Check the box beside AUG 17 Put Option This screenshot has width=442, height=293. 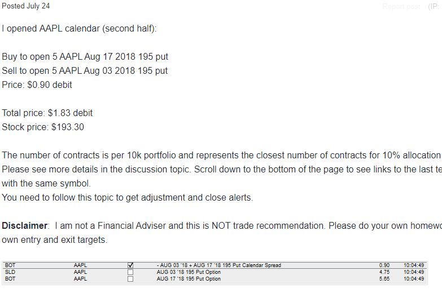tap(130, 279)
